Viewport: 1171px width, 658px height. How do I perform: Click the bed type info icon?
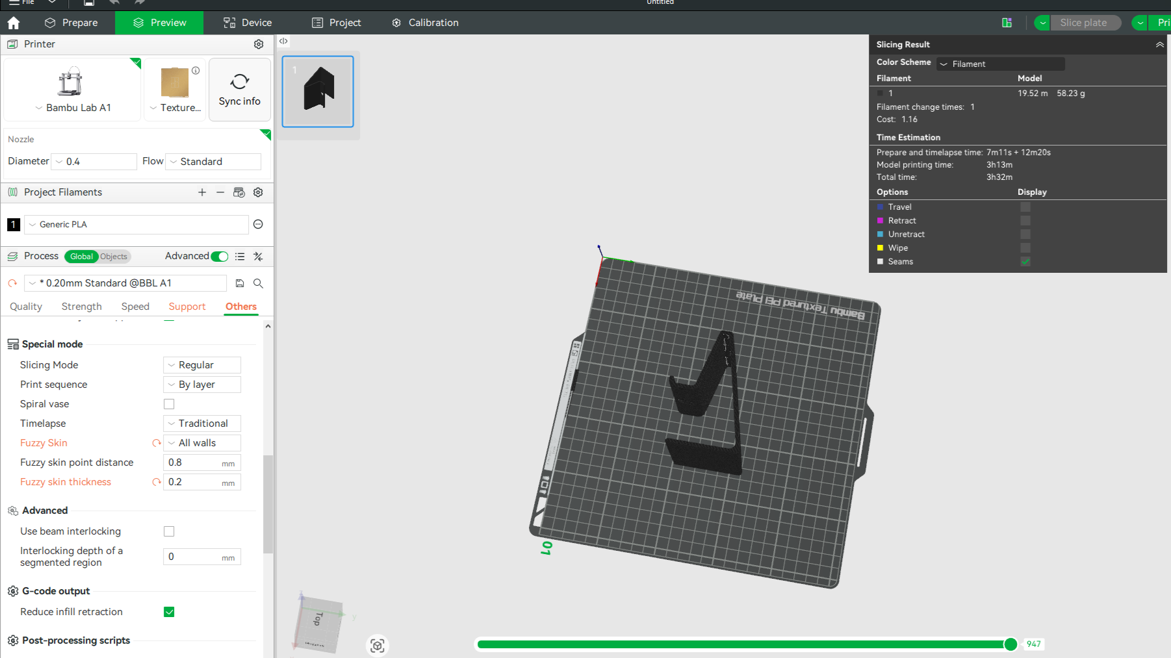pos(196,70)
